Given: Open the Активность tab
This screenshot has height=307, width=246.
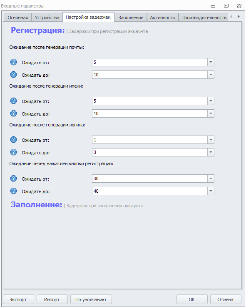Looking at the screenshot, I should (x=162, y=18).
